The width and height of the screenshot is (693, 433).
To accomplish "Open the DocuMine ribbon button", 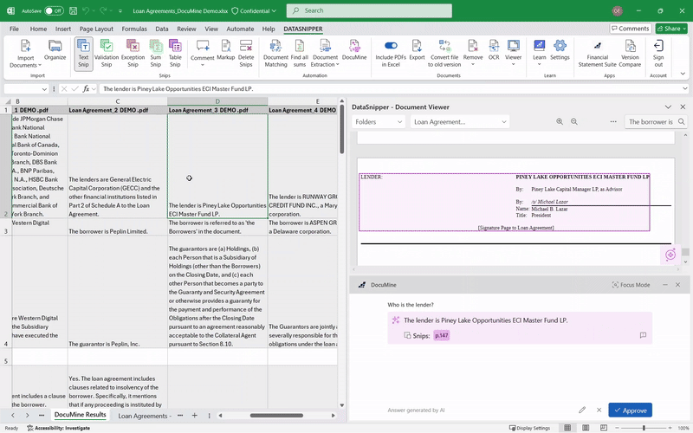I will point(354,53).
